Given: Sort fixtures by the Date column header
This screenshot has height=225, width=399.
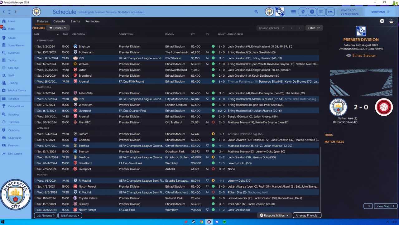Looking at the screenshot, I should (37, 34).
